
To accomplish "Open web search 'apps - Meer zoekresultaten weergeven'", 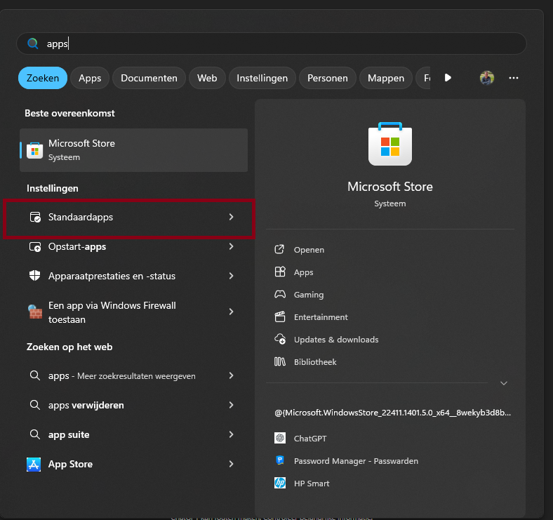I will [x=133, y=375].
